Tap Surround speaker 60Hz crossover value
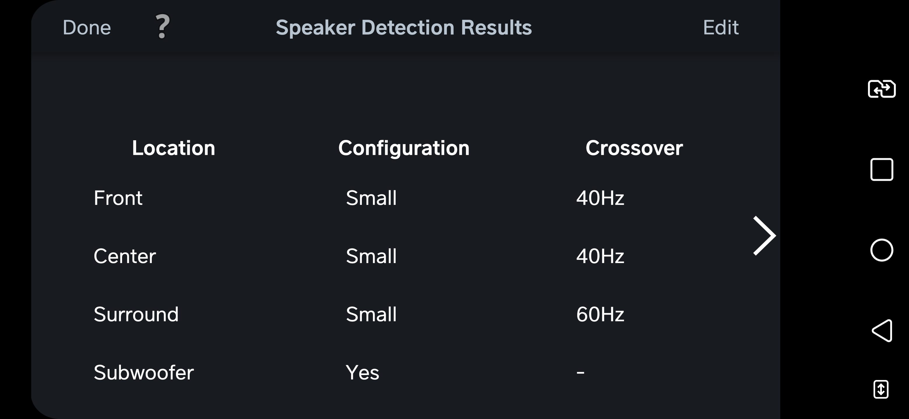 (600, 314)
